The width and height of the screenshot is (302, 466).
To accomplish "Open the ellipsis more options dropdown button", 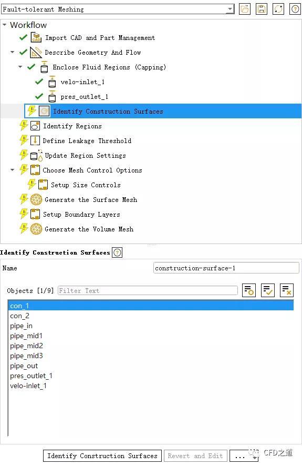I will [244, 455].
